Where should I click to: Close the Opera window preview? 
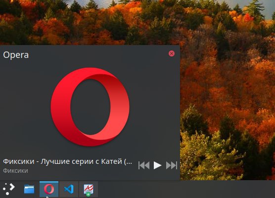pyautogui.click(x=172, y=53)
